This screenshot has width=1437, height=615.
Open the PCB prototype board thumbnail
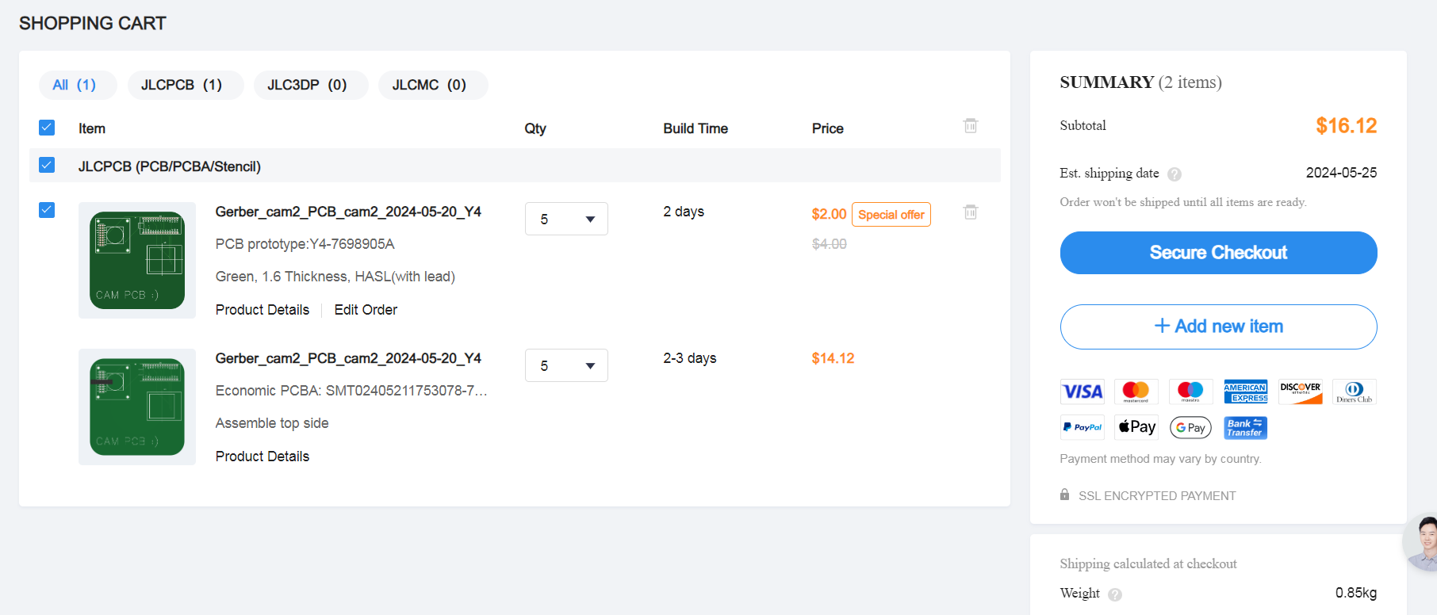137,260
